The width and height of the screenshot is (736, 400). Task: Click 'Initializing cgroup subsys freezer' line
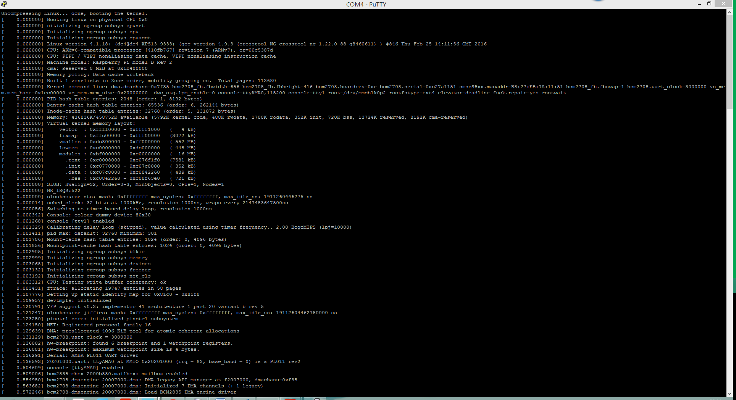tap(98, 270)
